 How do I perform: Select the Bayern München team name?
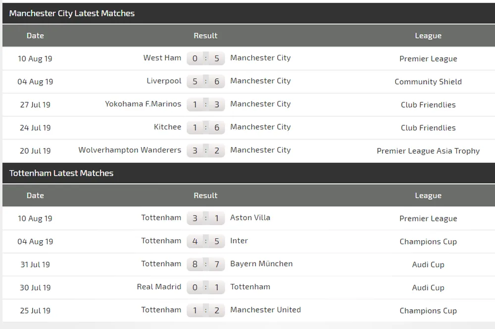point(261,264)
